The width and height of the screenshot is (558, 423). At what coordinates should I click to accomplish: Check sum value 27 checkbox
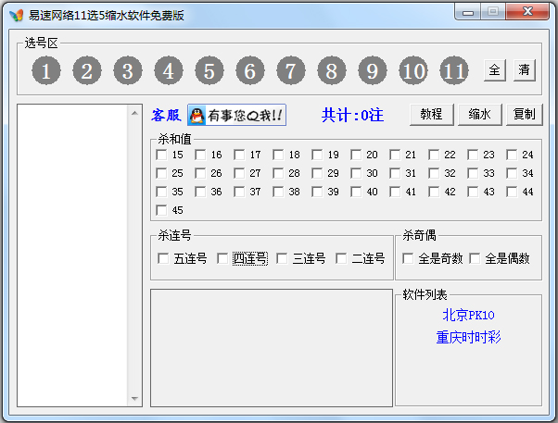(x=239, y=173)
